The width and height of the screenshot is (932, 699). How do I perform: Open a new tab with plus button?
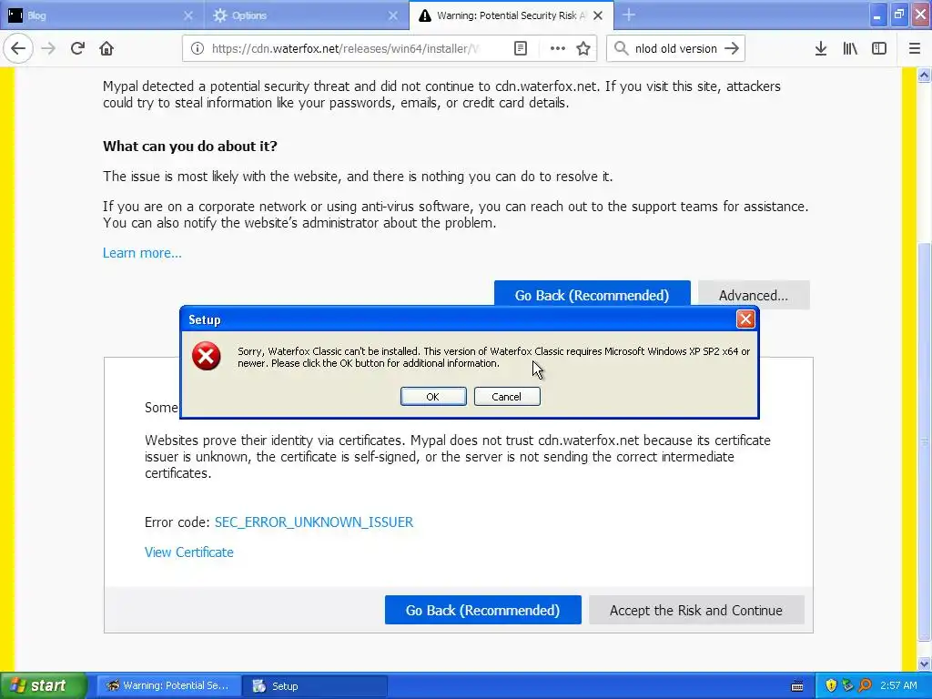629,15
